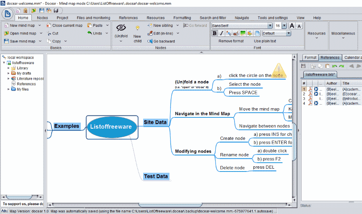Open the Undo dropdown arrow
Image resolution: width=362 pixels, height=214 pixels.
pyautogui.click(x=107, y=33)
